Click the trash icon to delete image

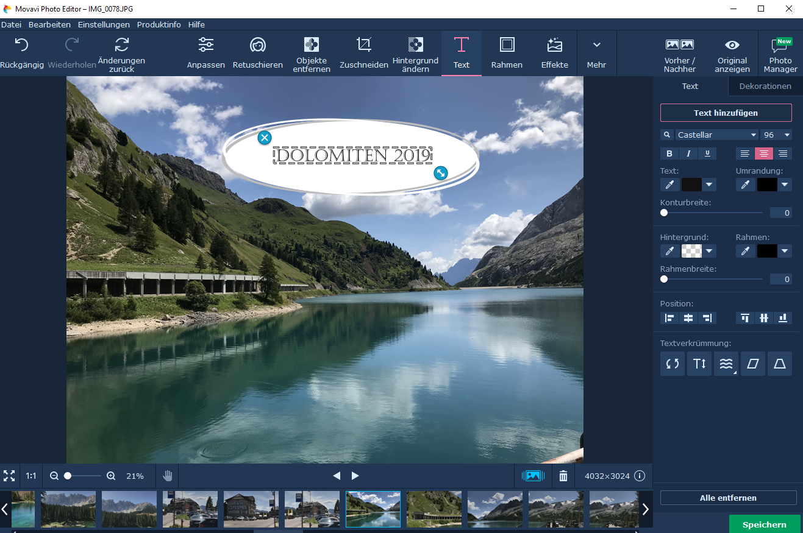[563, 476]
